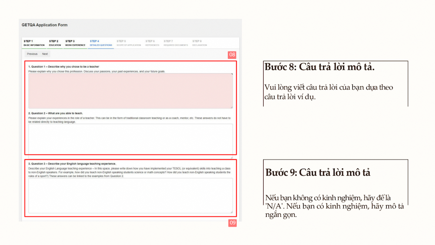The image size is (435, 245).
Task: Go to Step 8 Declaration tab
Action: [200, 43]
